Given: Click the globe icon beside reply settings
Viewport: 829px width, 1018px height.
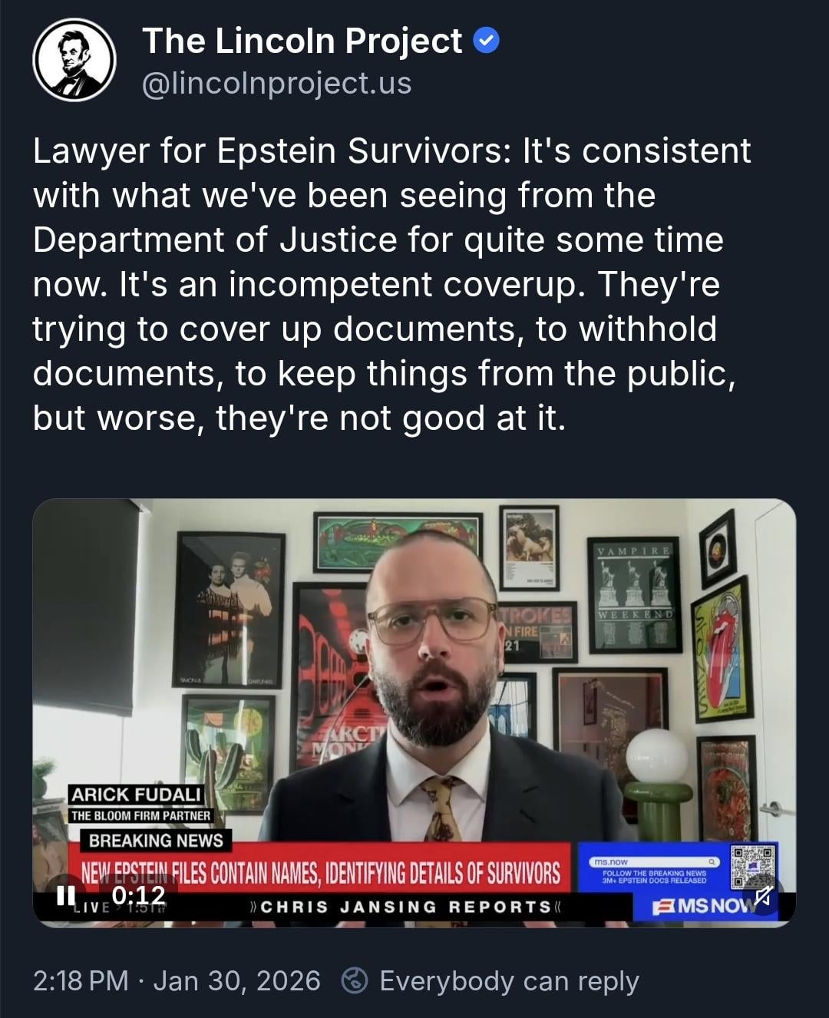Looking at the screenshot, I should click(355, 980).
